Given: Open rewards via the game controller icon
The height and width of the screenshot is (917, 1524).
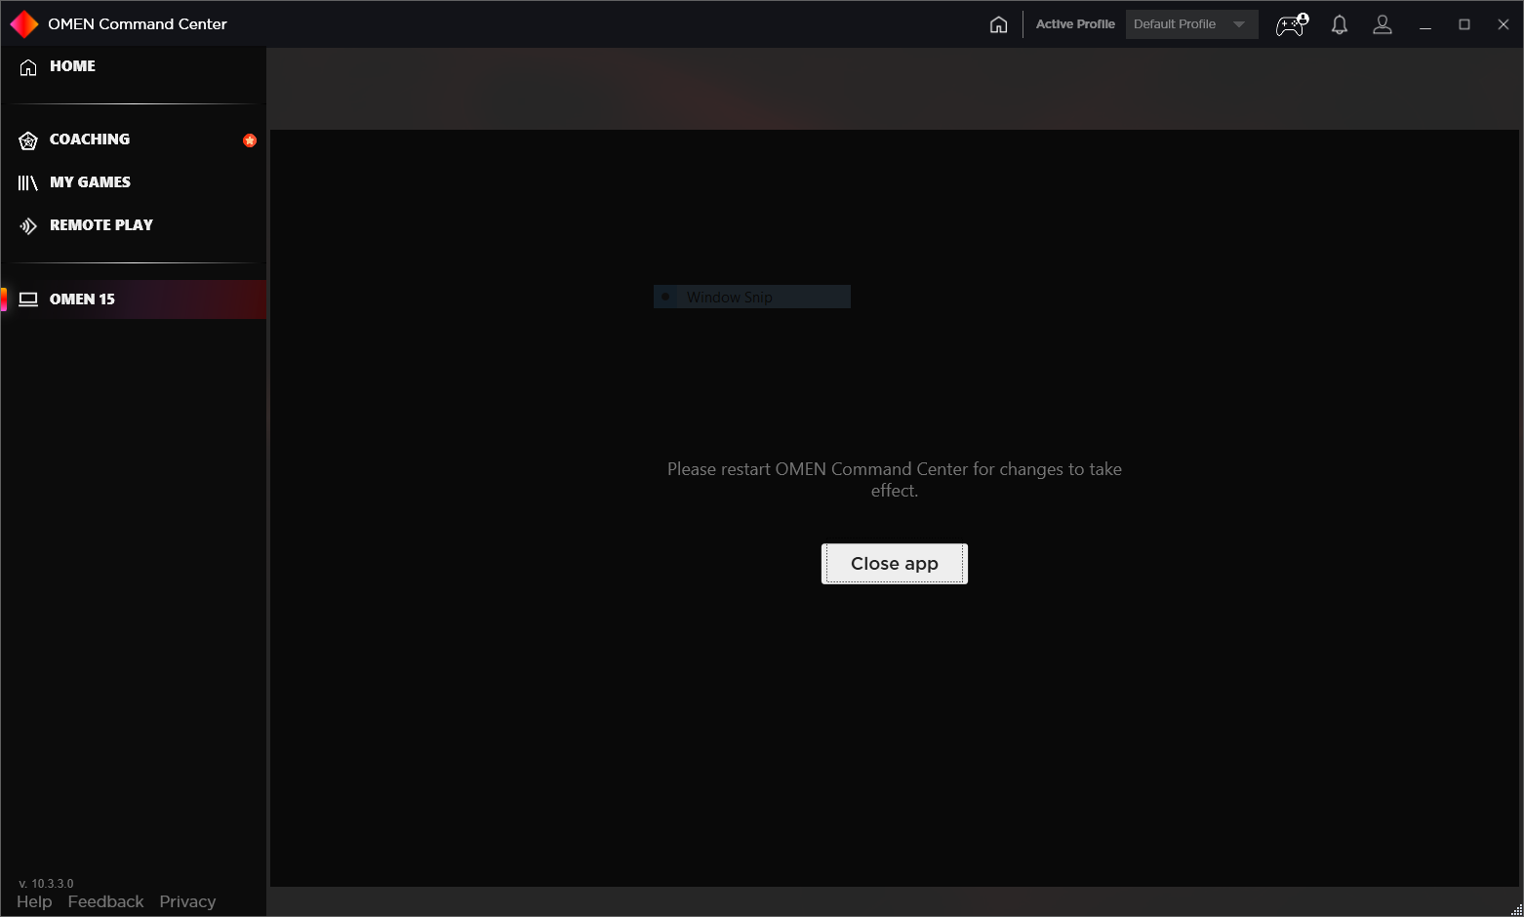Looking at the screenshot, I should (1290, 26).
